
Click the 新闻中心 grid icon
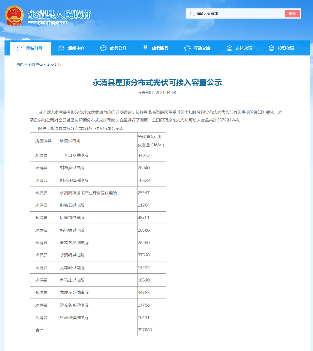click(61, 48)
